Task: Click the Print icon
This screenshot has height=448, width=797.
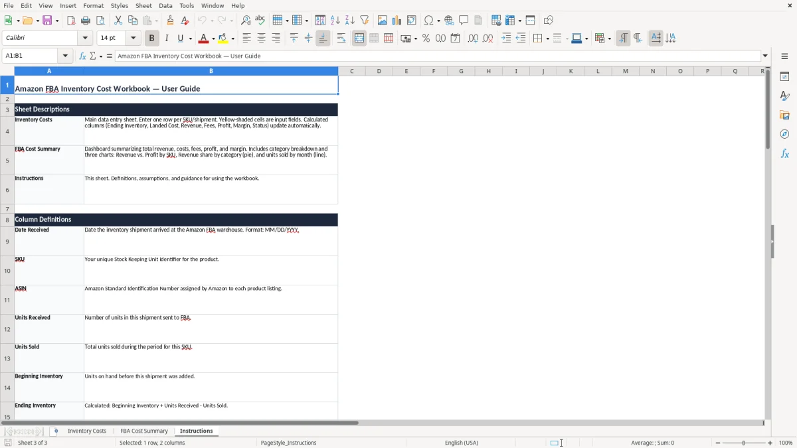Action: 86,21
